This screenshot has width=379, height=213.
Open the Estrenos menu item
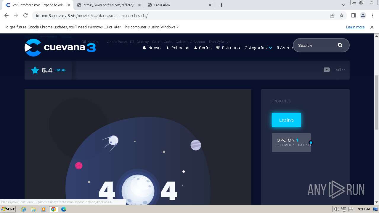[228, 48]
